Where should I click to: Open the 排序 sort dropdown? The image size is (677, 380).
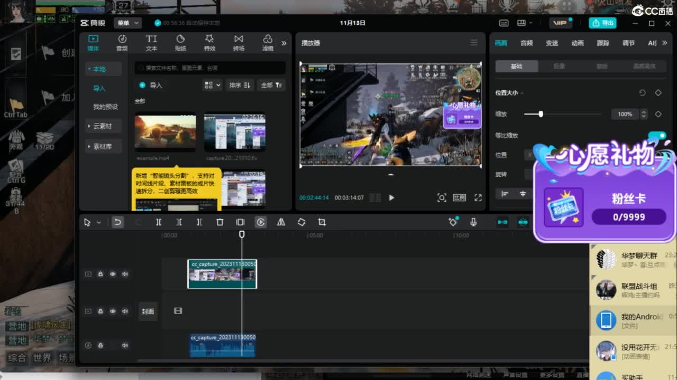tap(240, 85)
